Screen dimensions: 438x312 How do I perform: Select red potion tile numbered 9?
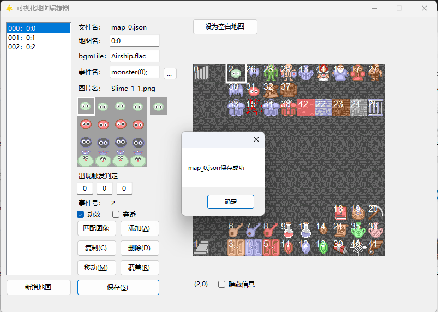[x=289, y=230]
